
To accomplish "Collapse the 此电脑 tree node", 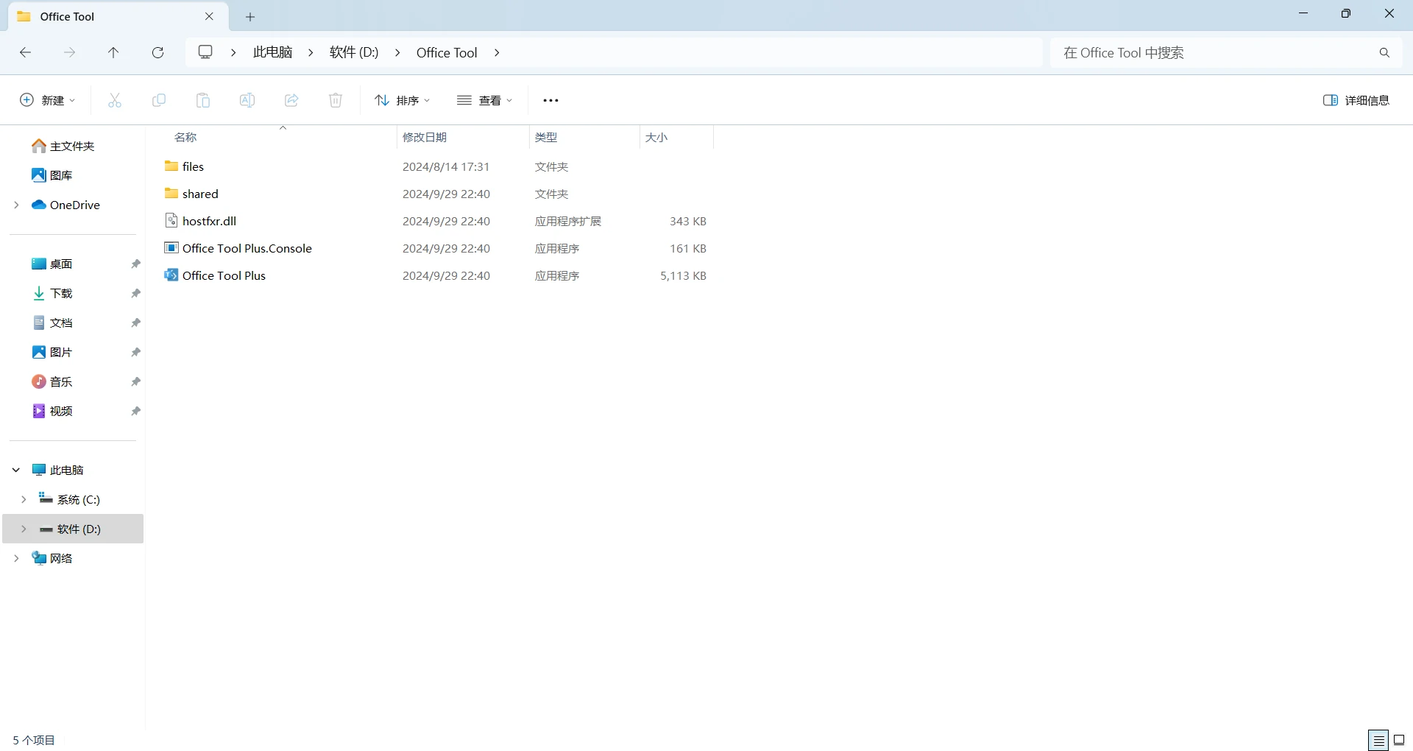I will (x=16, y=470).
